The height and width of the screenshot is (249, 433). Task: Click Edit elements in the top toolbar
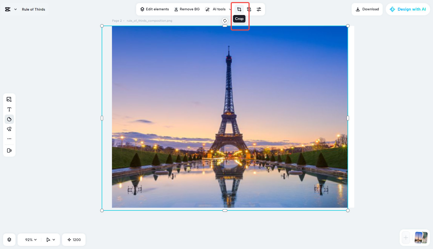(154, 9)
